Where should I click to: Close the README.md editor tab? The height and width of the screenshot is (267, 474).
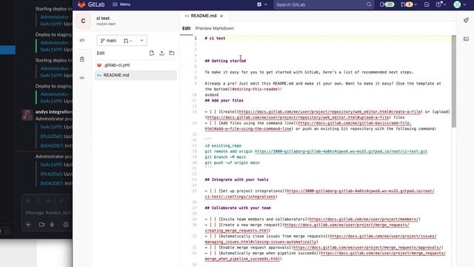click(x=221, y=16)
